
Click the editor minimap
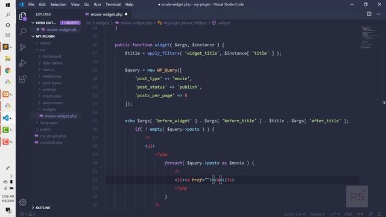(x=371, y=37)
